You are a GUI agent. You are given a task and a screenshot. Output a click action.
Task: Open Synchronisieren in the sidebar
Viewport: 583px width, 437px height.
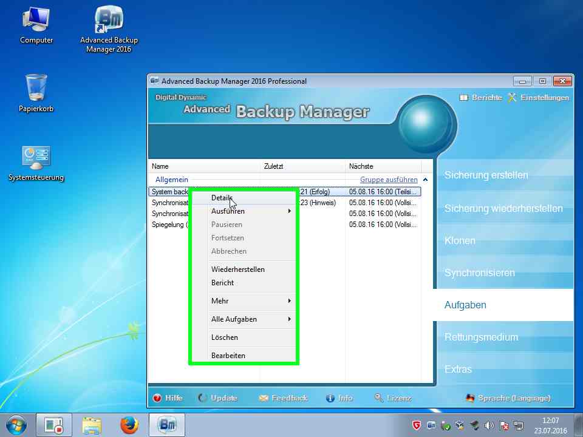pos(505,273)
